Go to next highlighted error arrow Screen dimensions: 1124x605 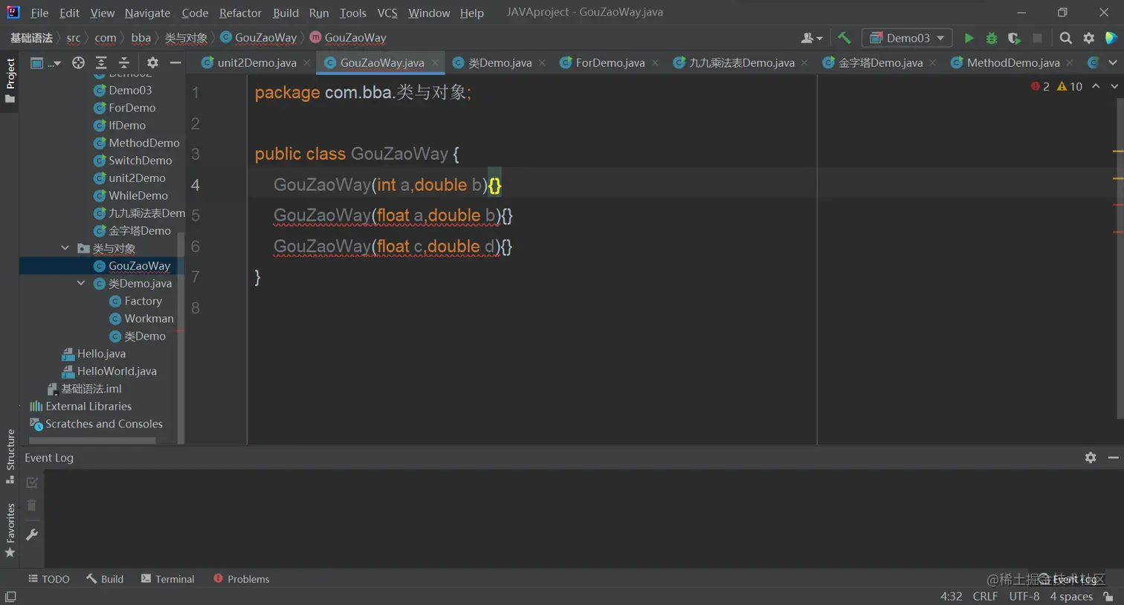pyautogui.click(x=1114, y=87)
